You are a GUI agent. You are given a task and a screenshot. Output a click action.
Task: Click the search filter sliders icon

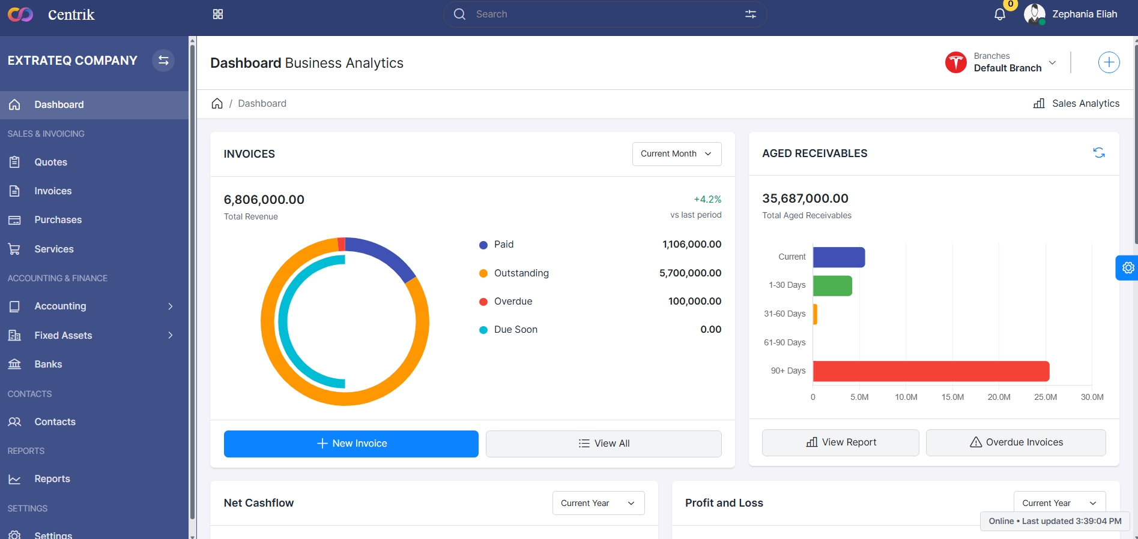(x=750, y=14)
